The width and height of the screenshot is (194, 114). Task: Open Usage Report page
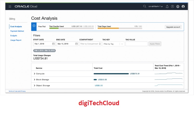point(16,40)
